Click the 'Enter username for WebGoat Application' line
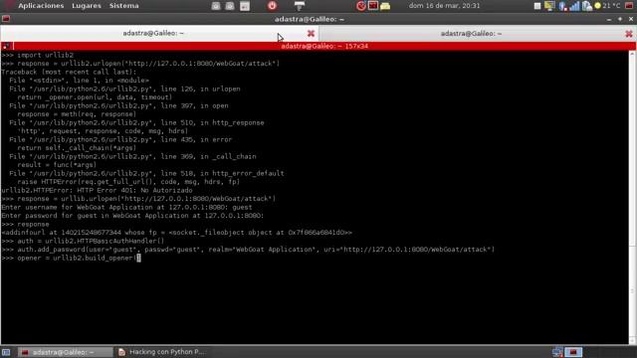 point(126,208)
